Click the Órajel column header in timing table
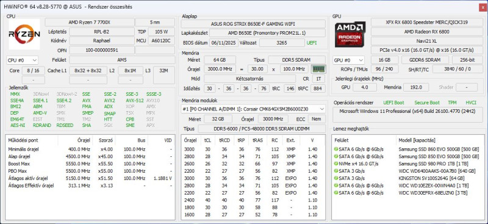 [x=191, y=140]
